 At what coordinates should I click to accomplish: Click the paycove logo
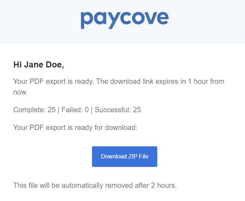point(124,20)
